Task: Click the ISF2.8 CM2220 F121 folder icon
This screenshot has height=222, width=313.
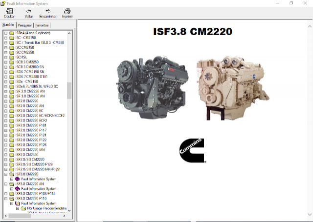Action: (12, 135)
